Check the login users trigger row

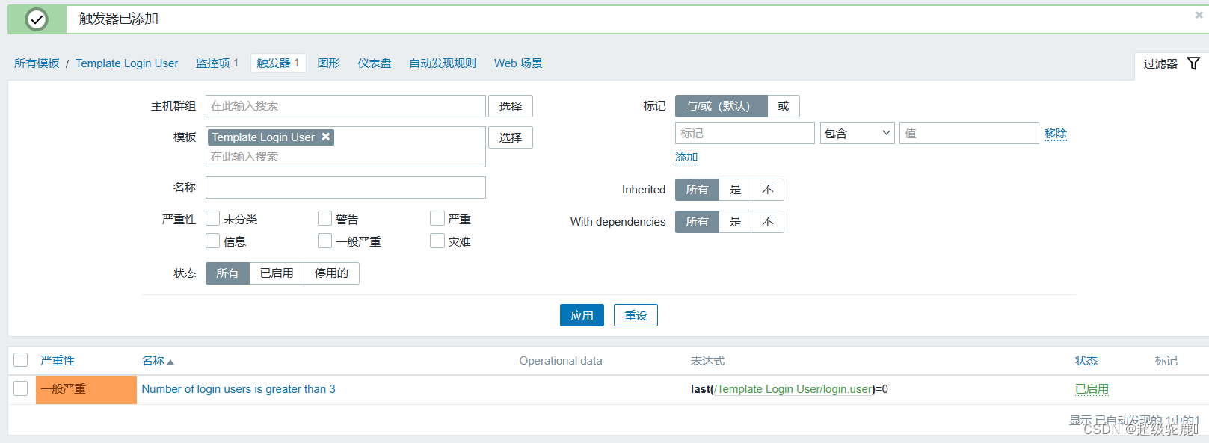tap(21, 388)
